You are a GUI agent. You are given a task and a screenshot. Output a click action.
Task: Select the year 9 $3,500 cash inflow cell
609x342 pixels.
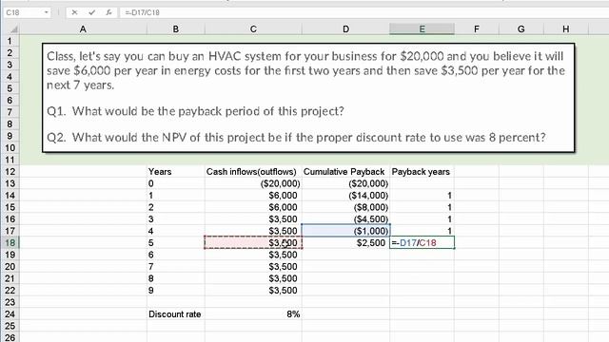[x=253, y=291]
